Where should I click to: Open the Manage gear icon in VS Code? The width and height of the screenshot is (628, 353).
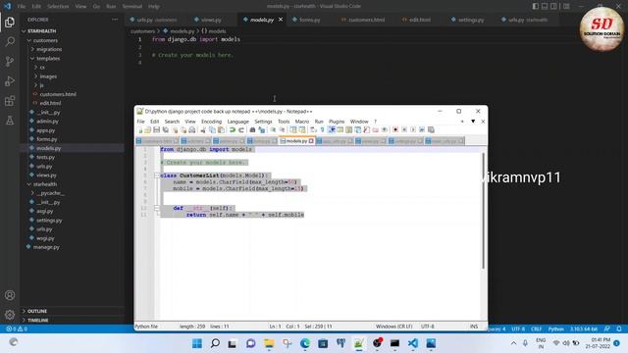(10, 315)
